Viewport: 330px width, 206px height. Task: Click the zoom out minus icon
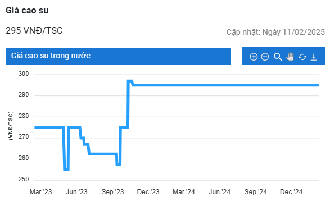point(265,57)
